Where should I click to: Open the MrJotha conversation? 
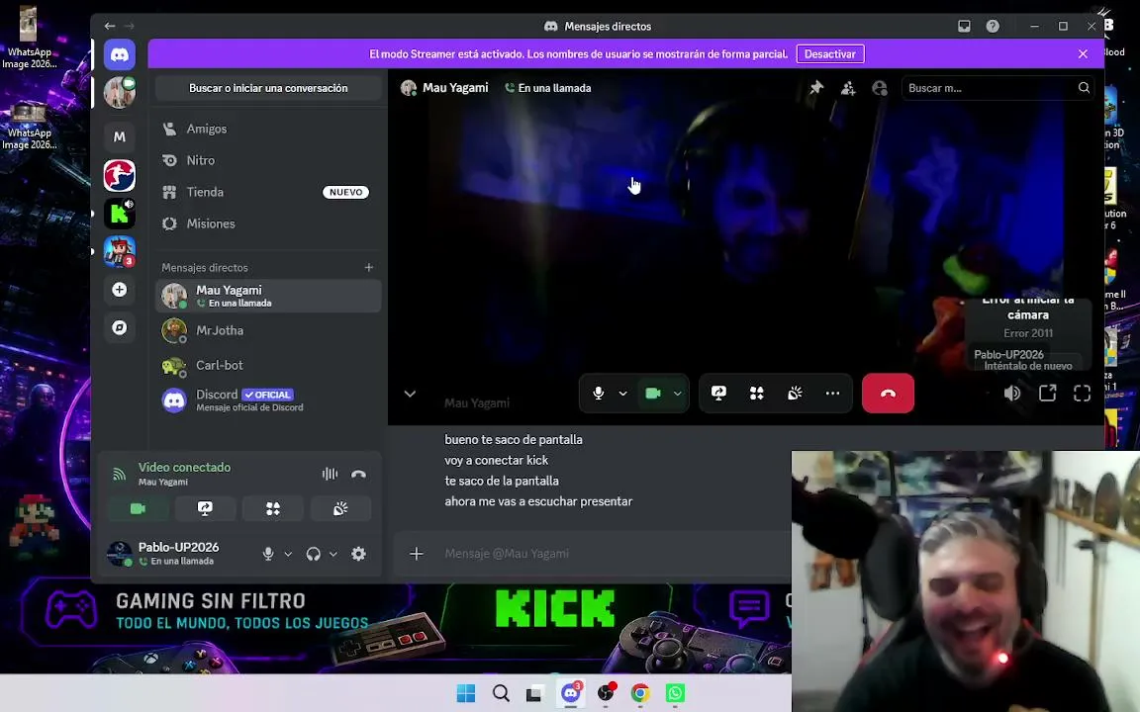267,330
